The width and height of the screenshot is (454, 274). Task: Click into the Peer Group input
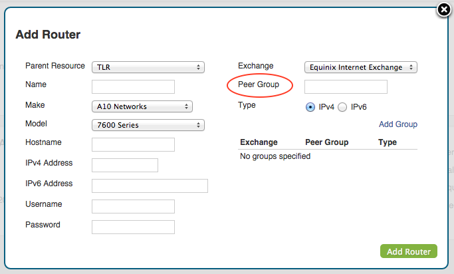pyautogui.click(x=346, y=87)
